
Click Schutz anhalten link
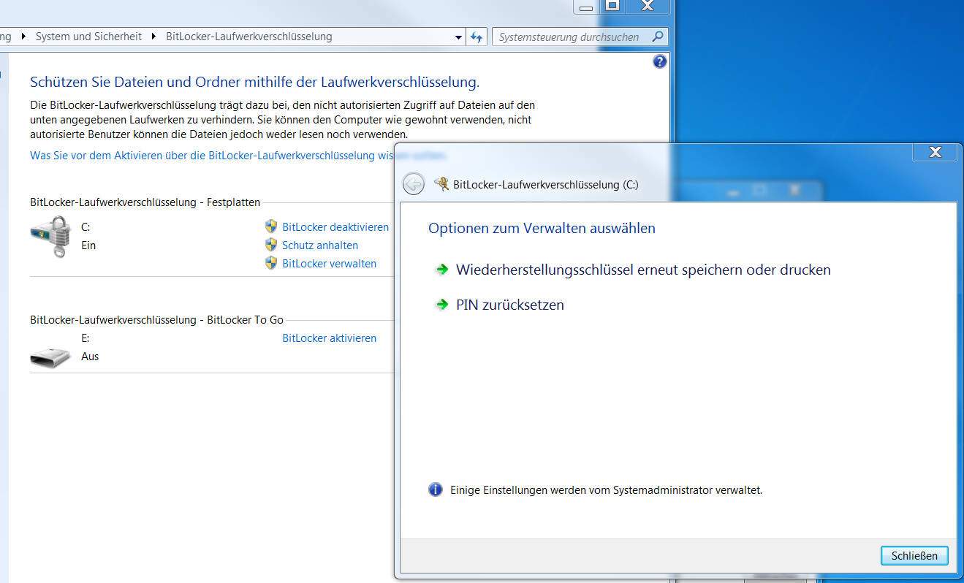coord(320,245)
